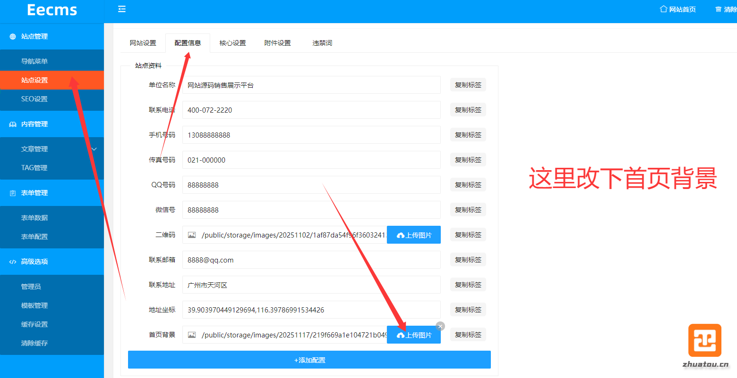Viewport: 737px width, 378px height.
Task: Click into the 联系电话 input field
Action: [311, 110]
